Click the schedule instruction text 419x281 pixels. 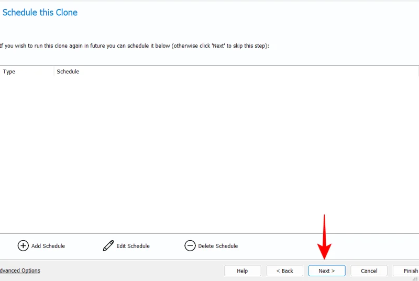pos(135,46)
